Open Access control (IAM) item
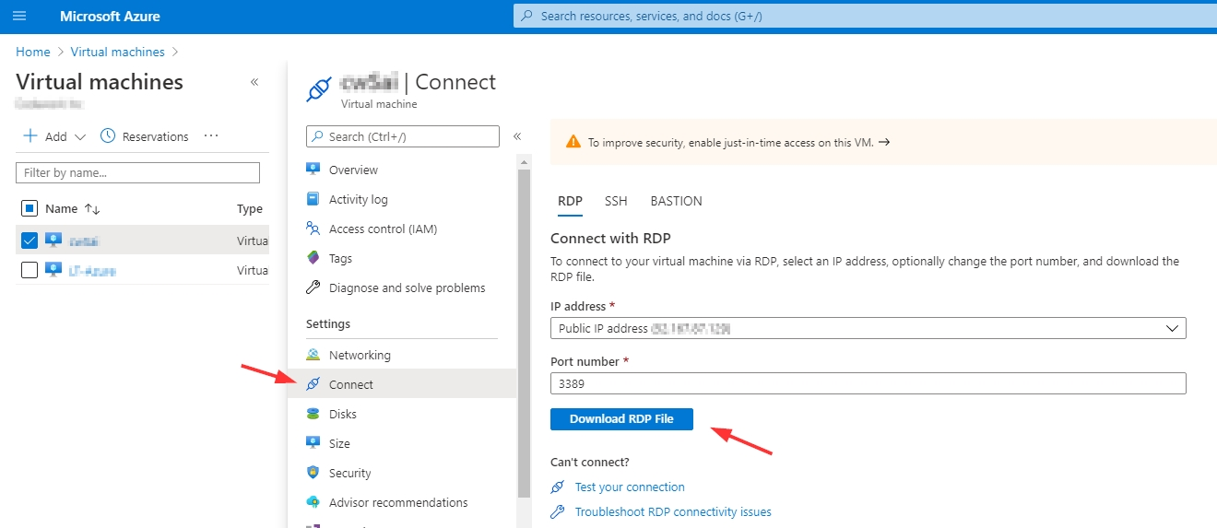 (x=383, y=229)
